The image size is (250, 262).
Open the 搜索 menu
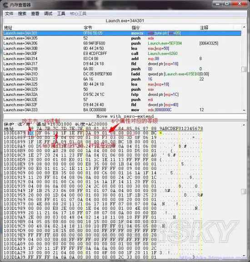[x=22, y=14]
